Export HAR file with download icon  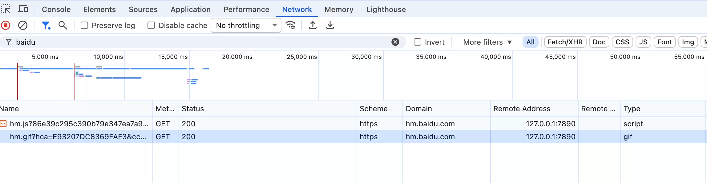(330, 25)
